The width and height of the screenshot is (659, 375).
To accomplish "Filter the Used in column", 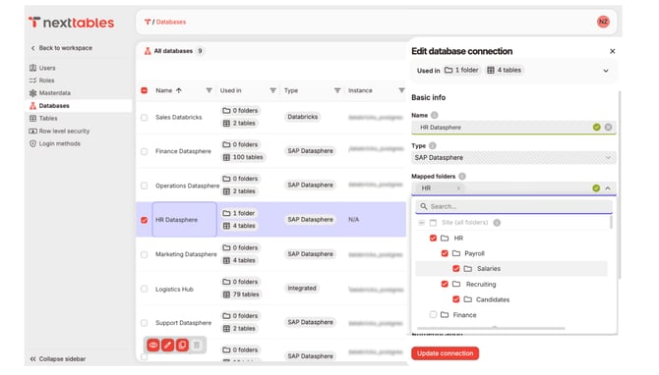I will coord(272,90).
